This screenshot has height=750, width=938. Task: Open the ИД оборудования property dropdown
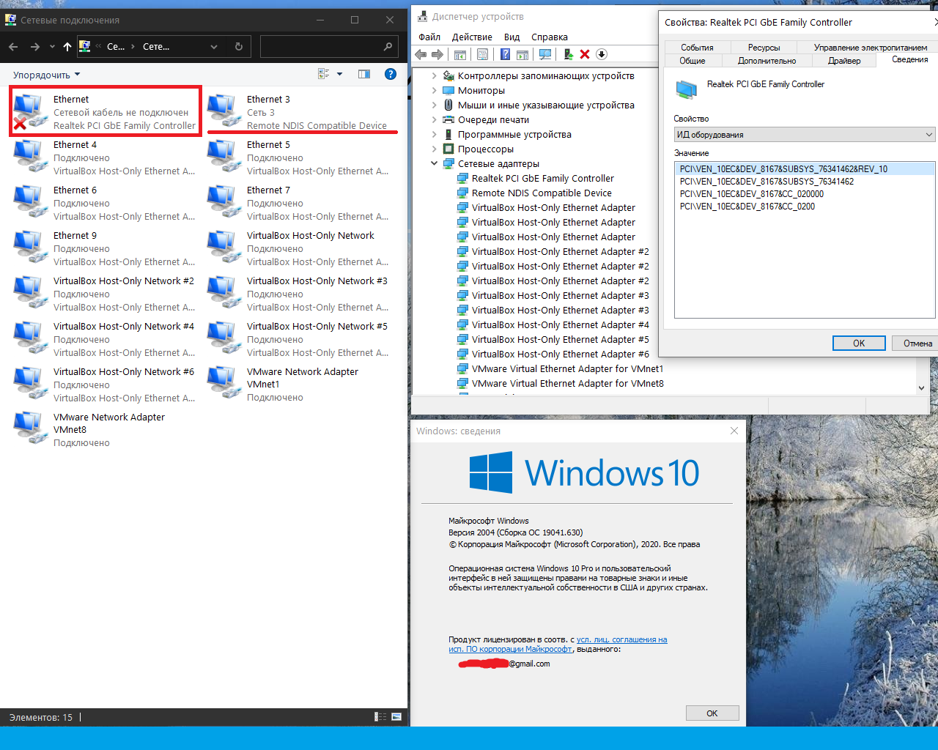pos(804,135)
